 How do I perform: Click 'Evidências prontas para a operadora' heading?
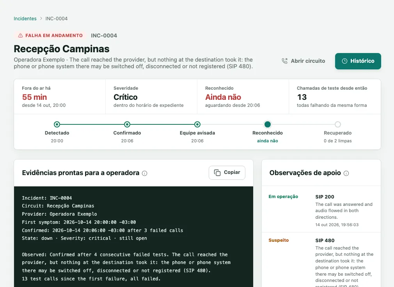click(80, 173)
